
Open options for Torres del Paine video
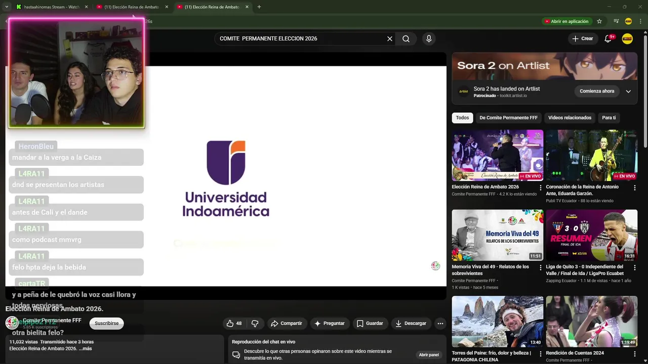coord(541,354)
